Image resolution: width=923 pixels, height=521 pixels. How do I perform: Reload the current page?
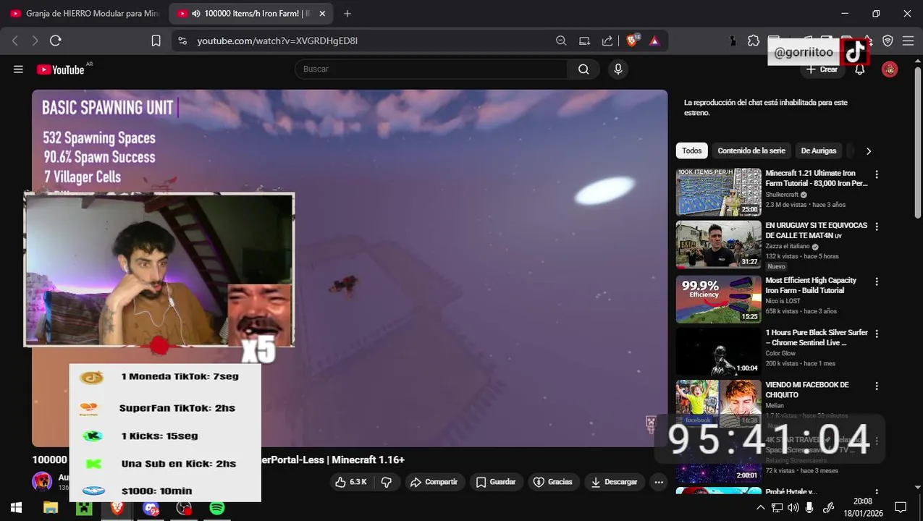point(56,41)
